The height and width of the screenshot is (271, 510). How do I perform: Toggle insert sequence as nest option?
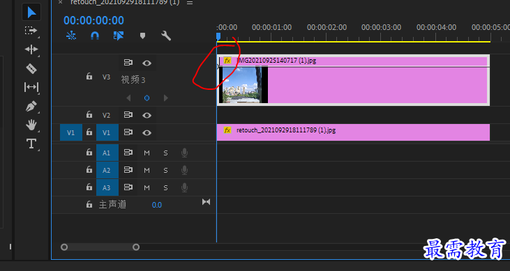(x=71, y=36)
